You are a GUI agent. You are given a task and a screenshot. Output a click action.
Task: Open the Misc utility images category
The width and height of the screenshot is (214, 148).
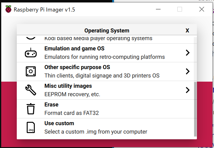(105, 90)
